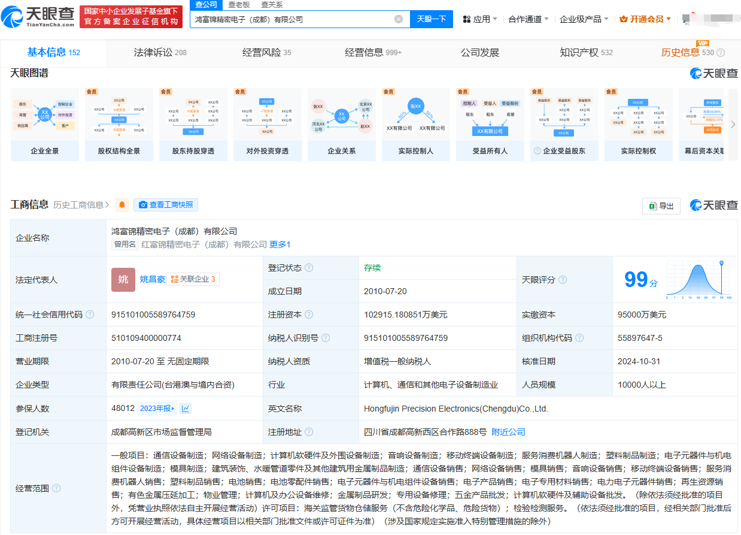
Task: Export data with the 导出 button
Action: point(661,206)
